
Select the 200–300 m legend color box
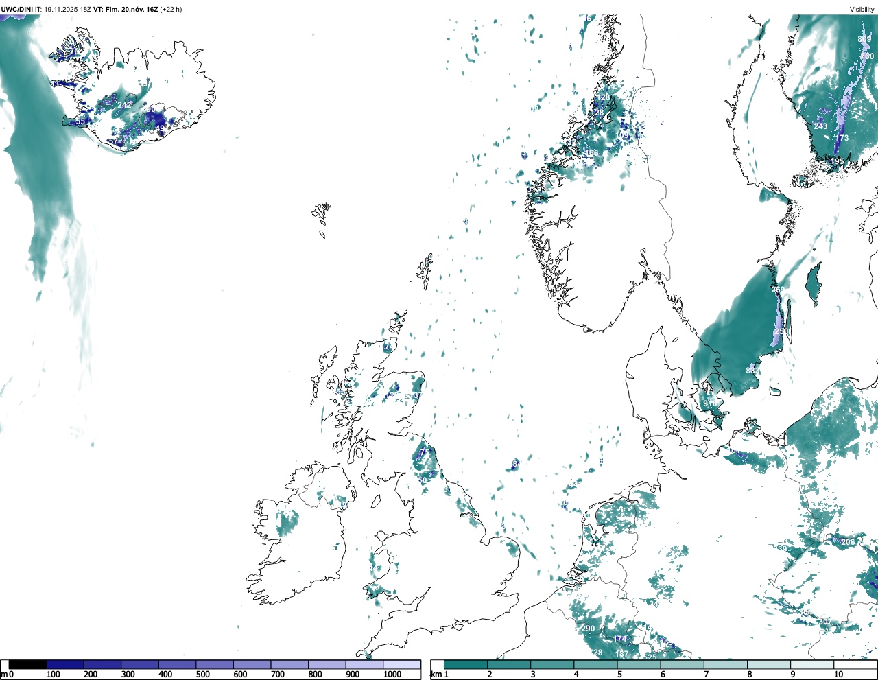tap(102, 664)
